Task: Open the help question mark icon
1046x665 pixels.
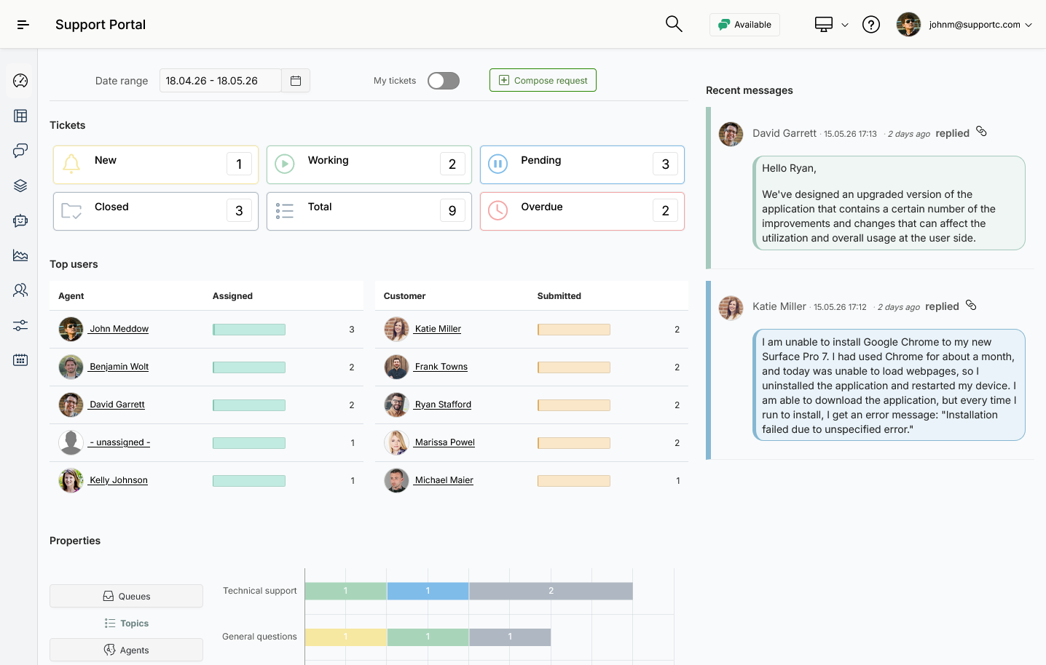Action: (871, 25)
